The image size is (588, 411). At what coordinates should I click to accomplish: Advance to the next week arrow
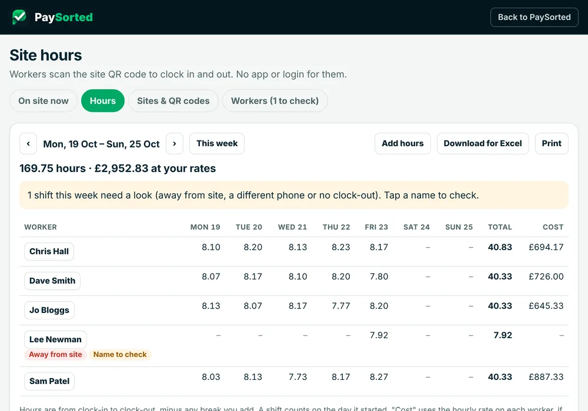175,144
